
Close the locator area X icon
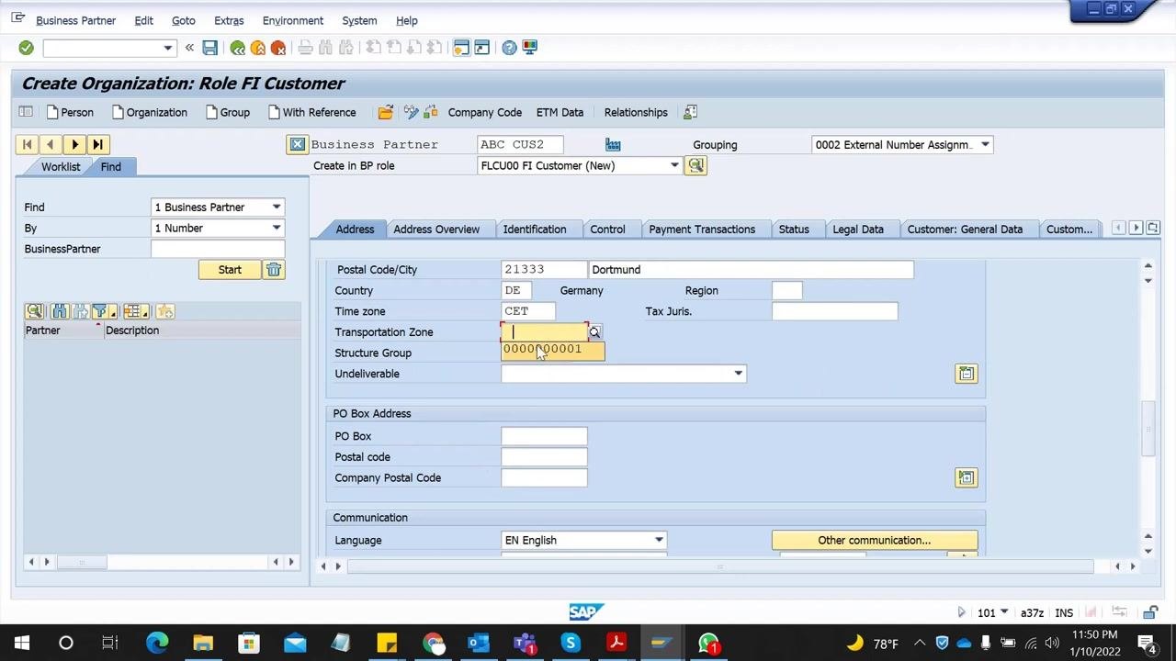[x=297, y=144]
